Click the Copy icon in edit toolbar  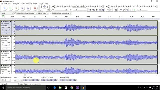(x=93, y=10)
